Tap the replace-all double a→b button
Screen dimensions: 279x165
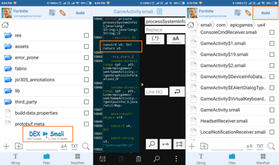click(x=179, y=144)
